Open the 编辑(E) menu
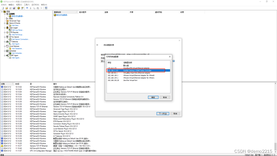Viewport: 277px width, 156px height. pyautogui.click(x=11, y=5)
